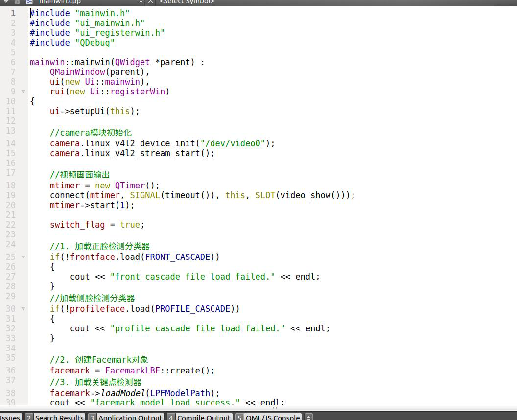Open the Select Symbol combo box
Viewport: 517px width, 420px height.
(187, 2)
